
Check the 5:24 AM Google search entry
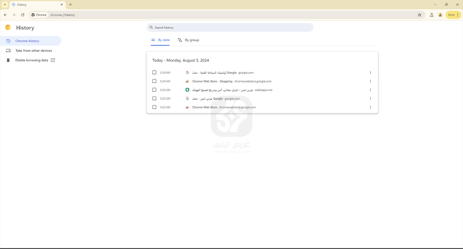point(154,73)
